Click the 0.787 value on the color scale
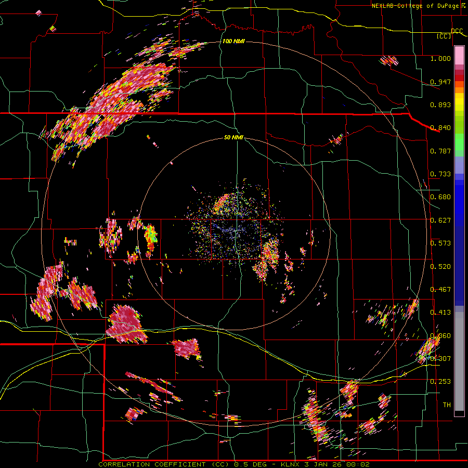Image resolution: width=468 pixels, height=468 pixels. [x=440, y=151]
